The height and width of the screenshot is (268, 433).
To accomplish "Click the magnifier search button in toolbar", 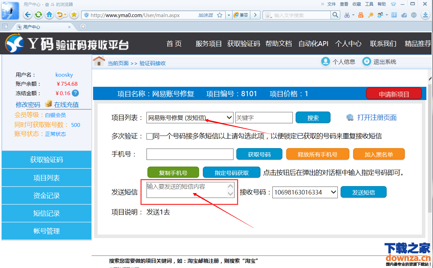I will click(x=335, y=15).
